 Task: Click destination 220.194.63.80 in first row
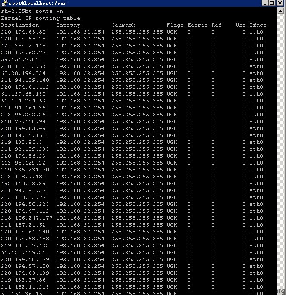(x=23, y=32)
